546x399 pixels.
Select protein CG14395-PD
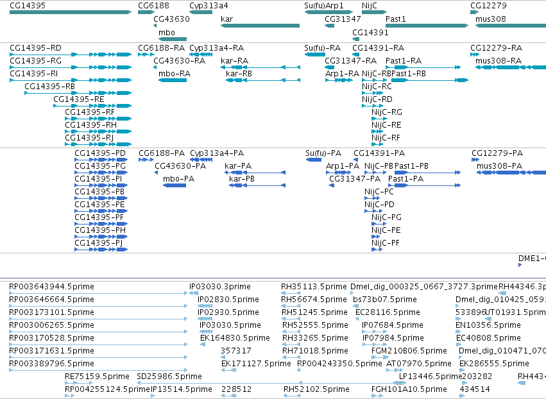(x=101, y=160)
